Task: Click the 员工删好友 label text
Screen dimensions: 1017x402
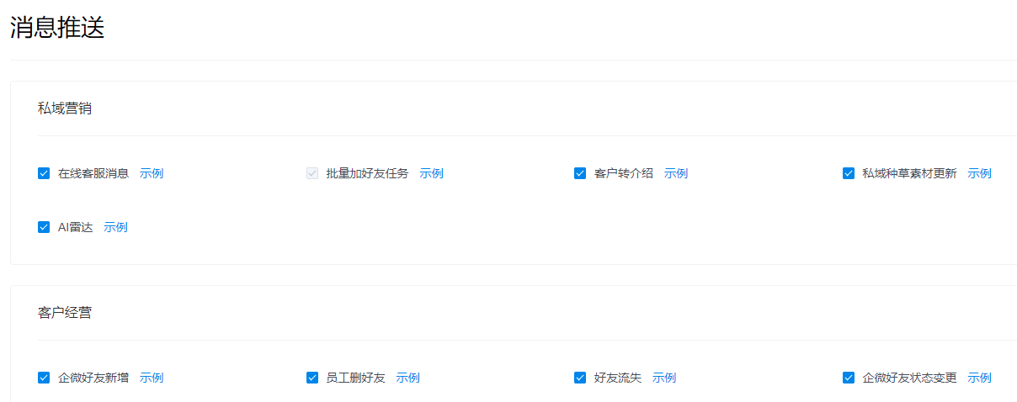Action: 356,378
